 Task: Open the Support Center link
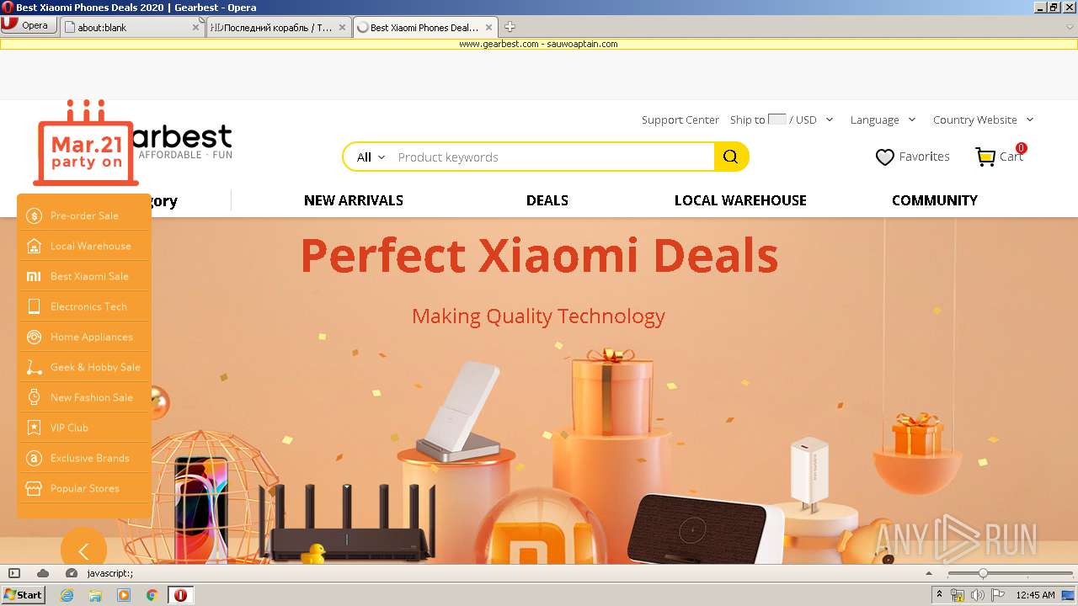680,120
